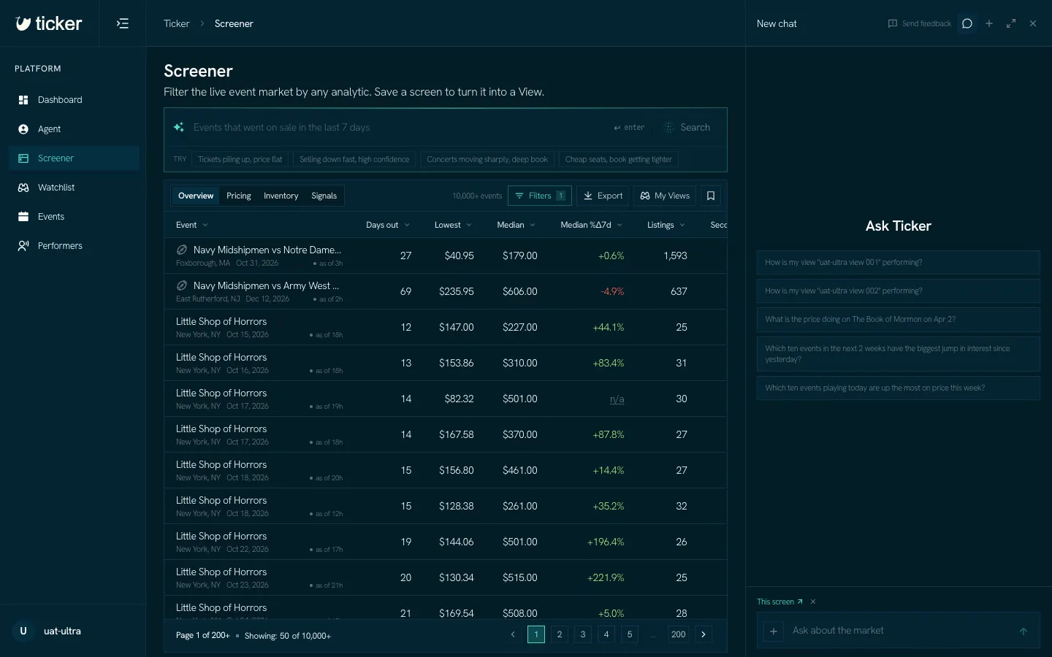Screen dimensions: 1052x657
Task: Try 'Tickets piling up, price flat' suggestion
Action: click(x=240, y=159)
